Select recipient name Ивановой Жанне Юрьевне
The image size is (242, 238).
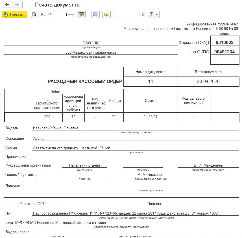(56, 128)
